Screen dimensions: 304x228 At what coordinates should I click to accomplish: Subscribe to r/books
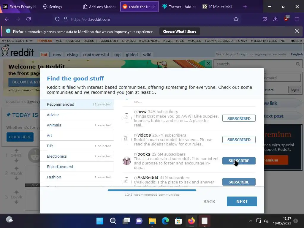pyautogui.click(x=239, y=161)
